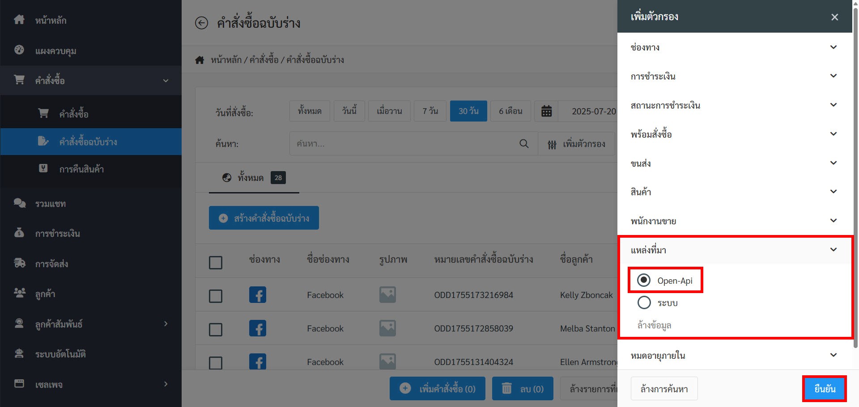Click image placeholder in Kelly Zboncak row
The height and width of the screenshot is (407, 859).
(387, 294)
